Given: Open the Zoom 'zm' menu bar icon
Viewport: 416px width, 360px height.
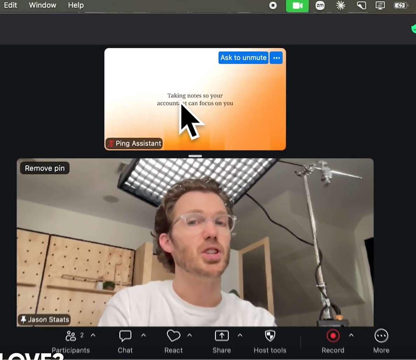Looking at the screenshot, I should click(320, 6).
